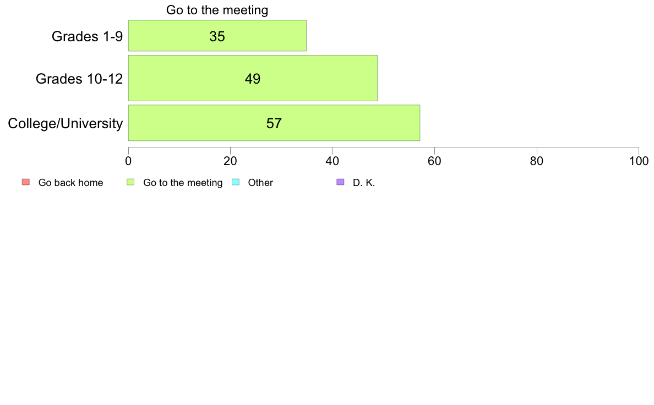Click the value 57 inside the bar
The width and height of the screenshot is (654, 405).
(274, 123)
